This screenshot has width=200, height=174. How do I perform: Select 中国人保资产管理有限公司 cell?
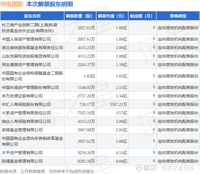pyautogui.click(x=32, y=39)
